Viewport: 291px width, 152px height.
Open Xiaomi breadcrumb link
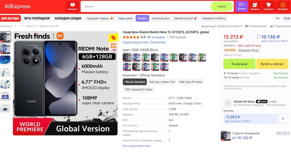[30, 26]
